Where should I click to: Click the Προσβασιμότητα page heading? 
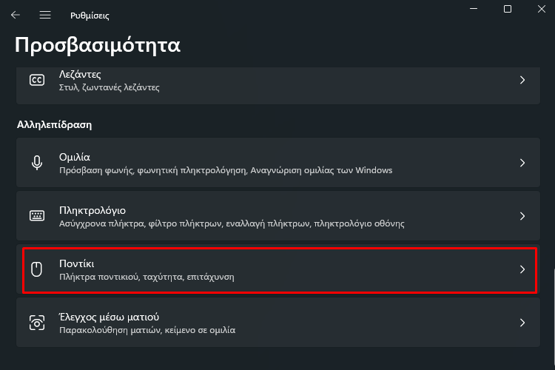(x=98, y=45)
